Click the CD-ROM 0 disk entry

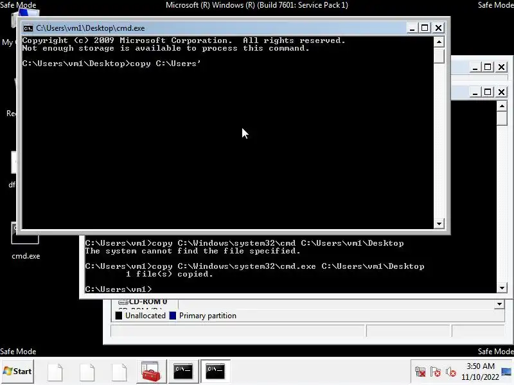[143, 302]
